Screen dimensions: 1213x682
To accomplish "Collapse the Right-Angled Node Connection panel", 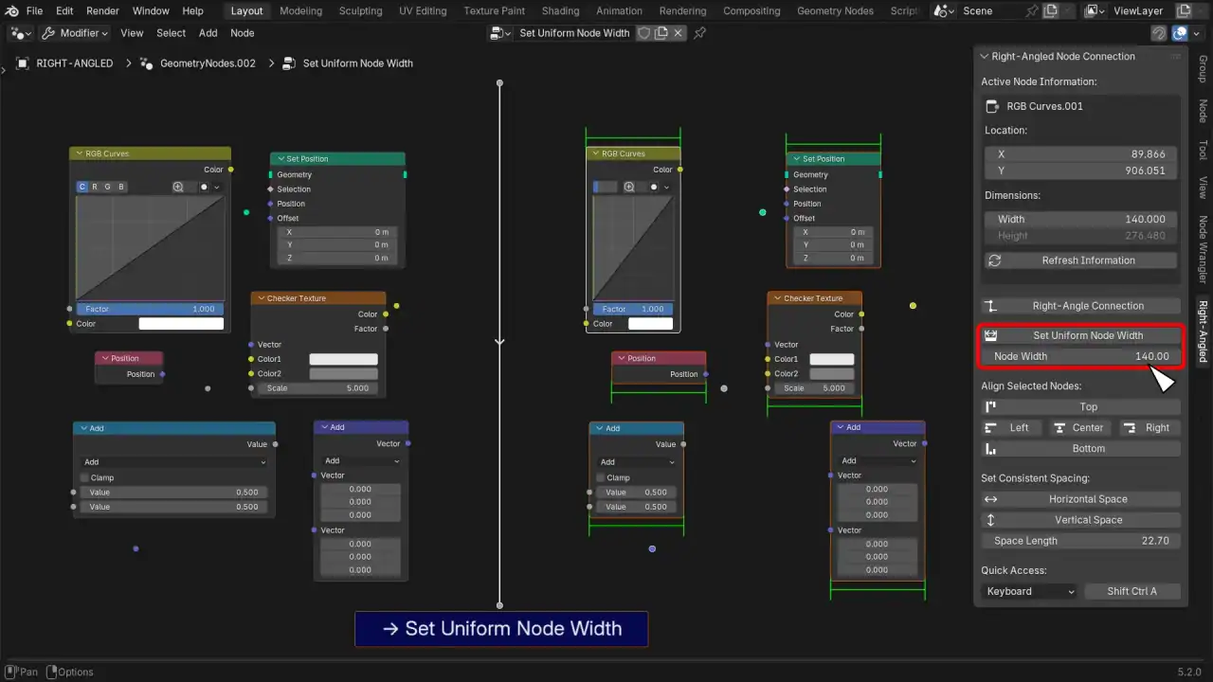I will (984, 56).
